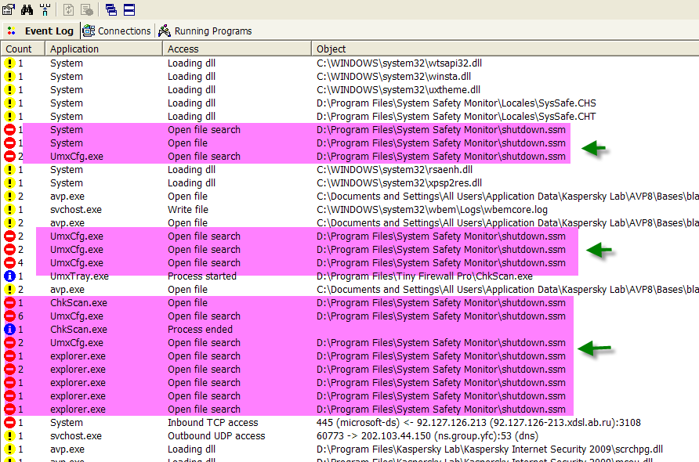Click count 6 in the UmxCfg.exe row
Screen dimensions: 699x462
click(x=20, y=316)
